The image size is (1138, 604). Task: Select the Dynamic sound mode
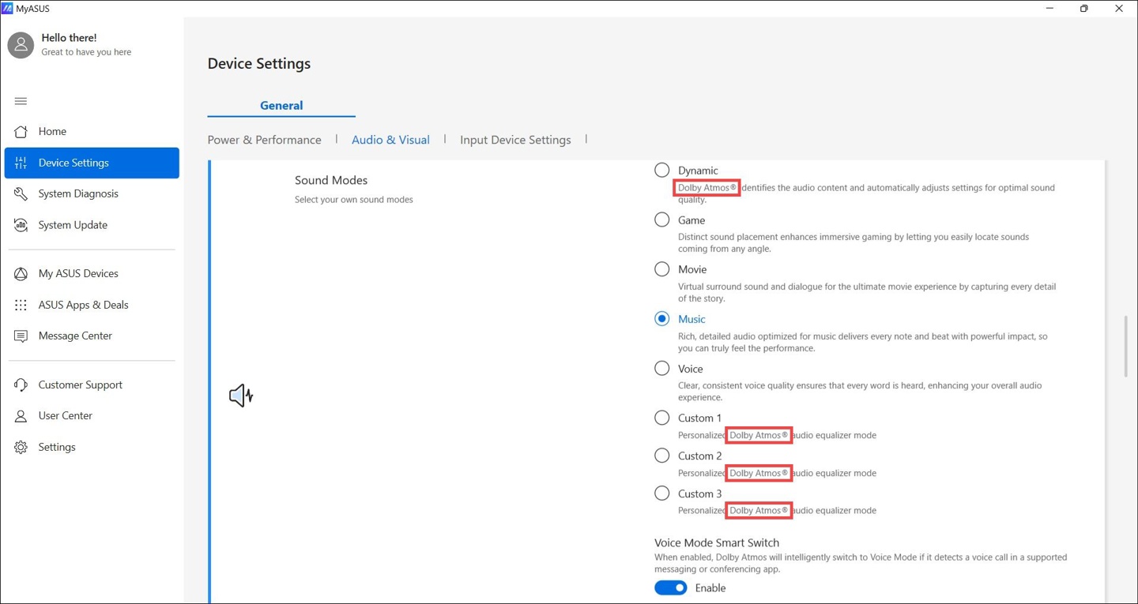click(x=662, y=171)
